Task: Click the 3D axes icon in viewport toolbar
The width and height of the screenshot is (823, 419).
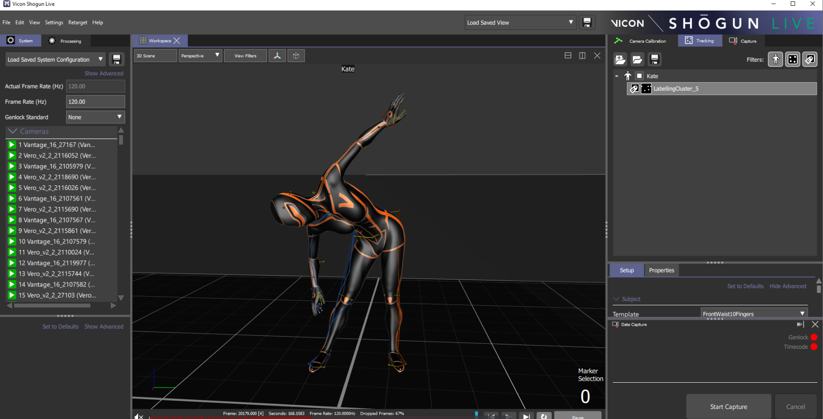Action: (x=277, y=56)
